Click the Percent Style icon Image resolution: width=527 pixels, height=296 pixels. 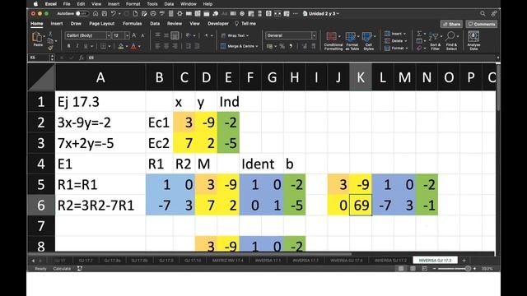(282, 46)
